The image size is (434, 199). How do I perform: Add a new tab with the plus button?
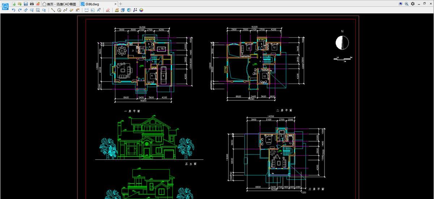[x=121, y=4]
